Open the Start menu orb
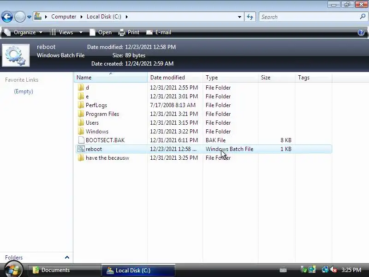The height and width of the screenshot is (277, 369). point(13,270)
